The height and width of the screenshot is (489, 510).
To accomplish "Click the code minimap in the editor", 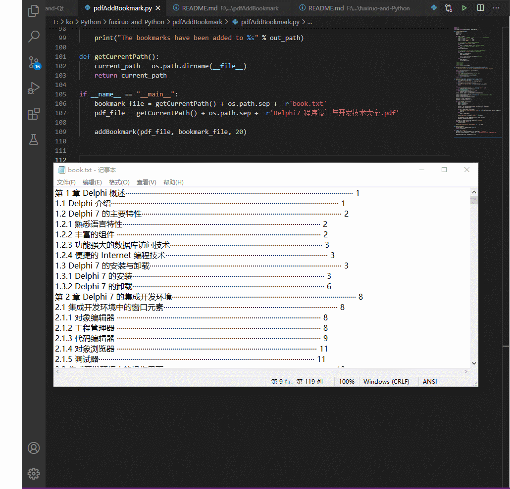I will coord(477,83).
